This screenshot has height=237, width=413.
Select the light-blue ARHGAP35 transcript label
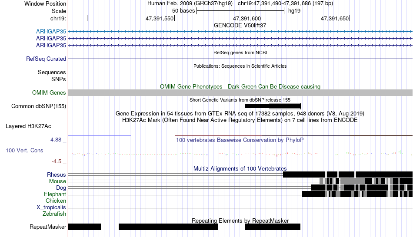[x=51, y=32]
